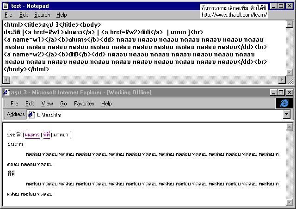This screenshot has height=209, width=296.
Task: Open the Favorites menu in Internet Explorer
Action: [x=84, y=104]
